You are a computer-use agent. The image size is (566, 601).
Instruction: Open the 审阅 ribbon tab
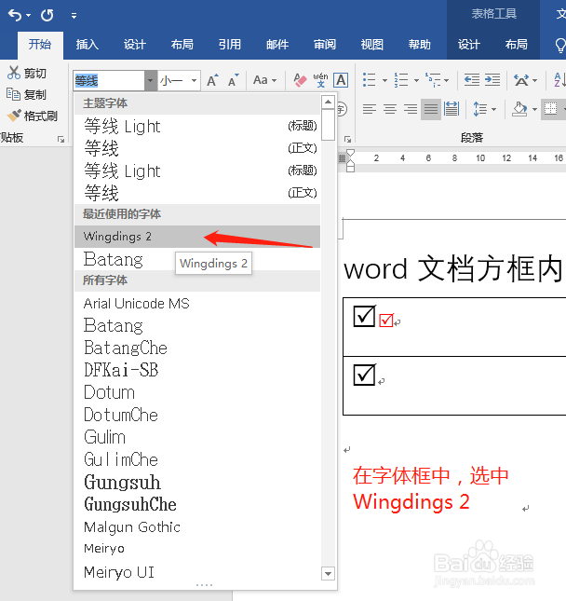coord(325,45)
